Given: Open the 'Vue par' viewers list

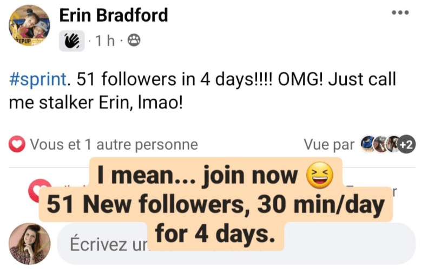Looking at the screenshot, I should pyautogui.click(x=328, y=144).
